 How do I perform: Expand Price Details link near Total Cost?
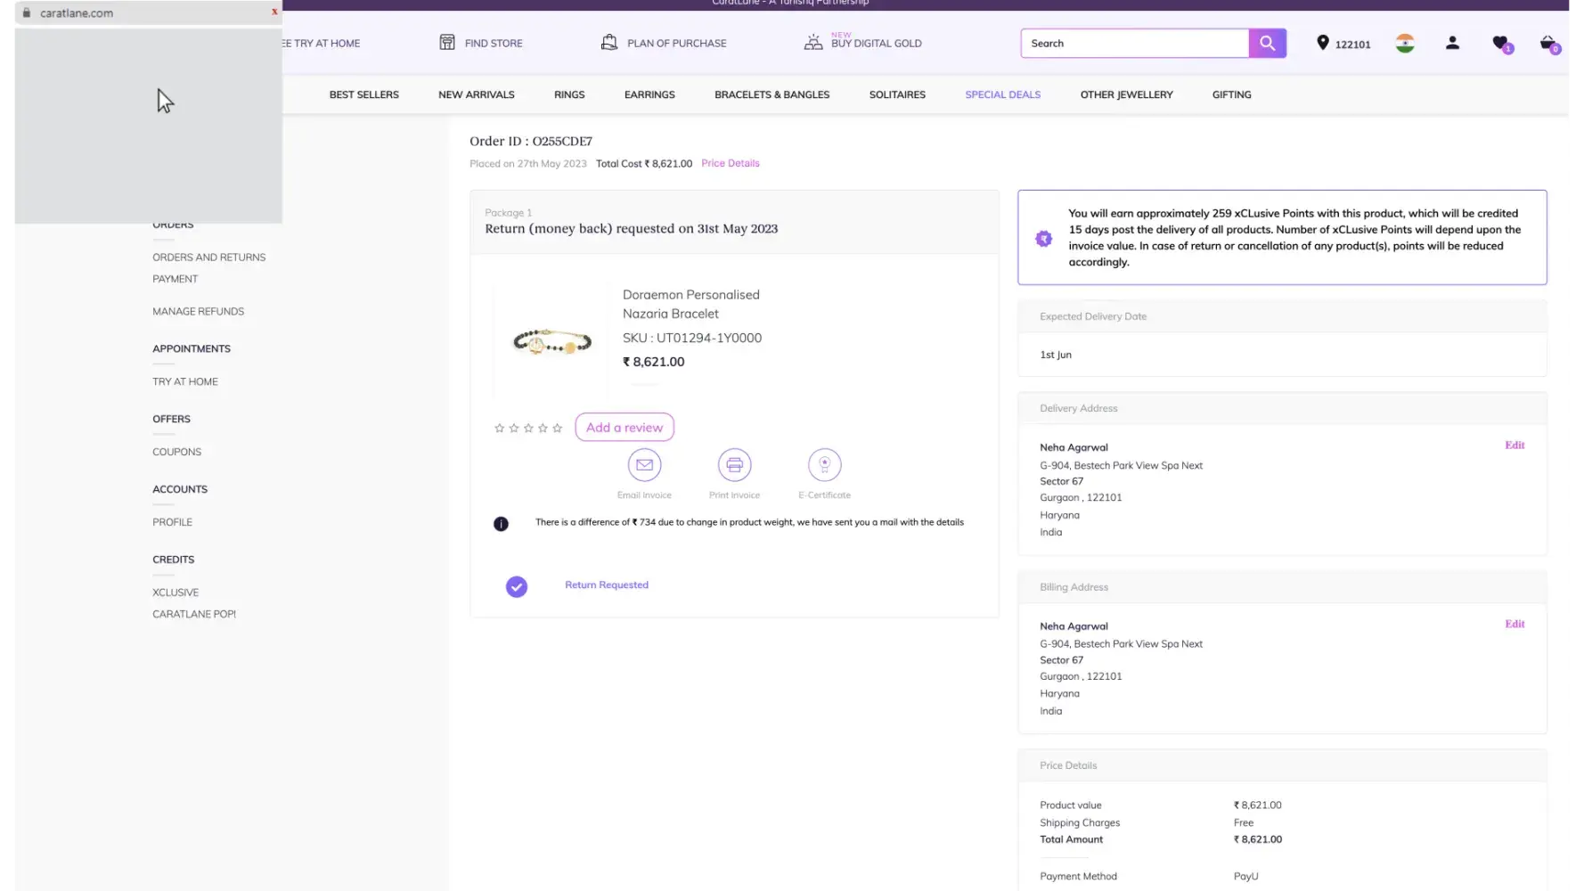pyautogui.click(x=730, y=163)
